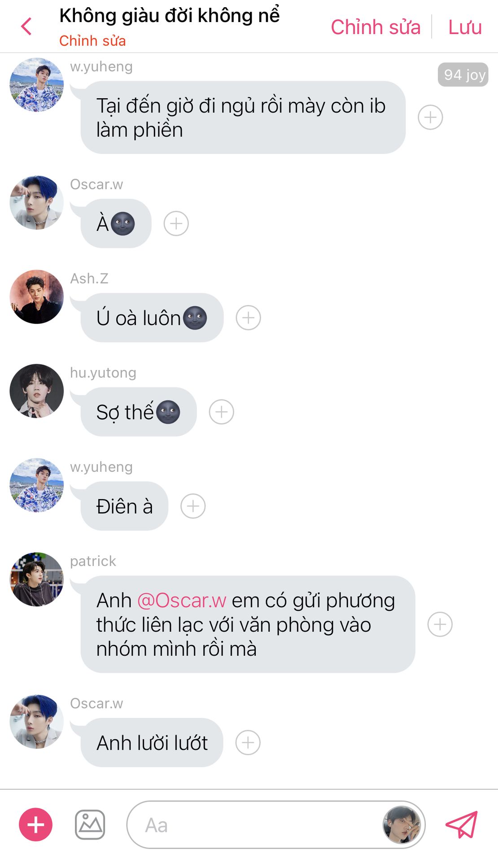
Task: Click "Chỉnh sửa" in the top right
Action: tap(376, 27)
